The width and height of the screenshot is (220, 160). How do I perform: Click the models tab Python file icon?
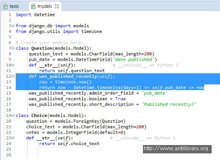pos(33,6)
